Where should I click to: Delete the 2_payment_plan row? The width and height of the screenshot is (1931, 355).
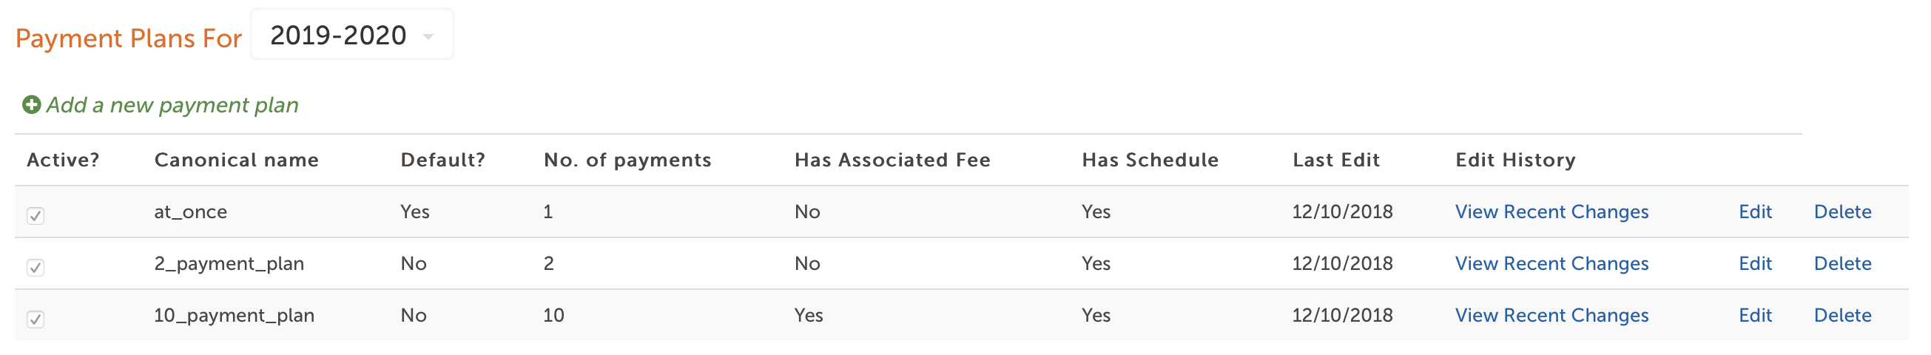1842,263
